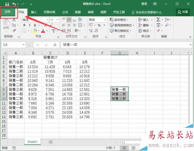Open the 数据 ribbon tab
Viewport: 194px width, 151px height.
78,12
